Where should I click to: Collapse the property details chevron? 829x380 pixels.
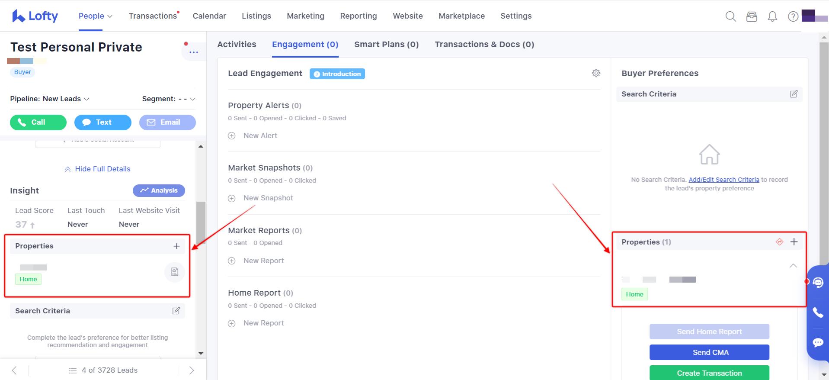pyautogui.click(x=793, y=266)
